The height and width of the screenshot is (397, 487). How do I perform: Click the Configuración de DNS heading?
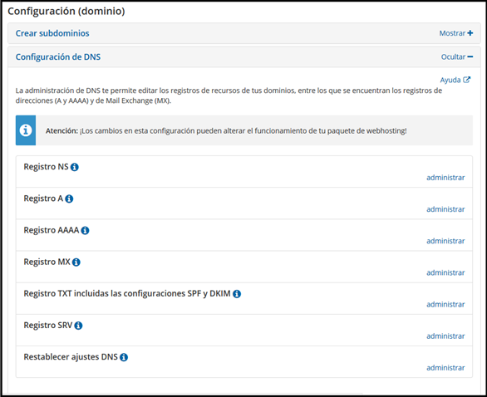pyautogui.click(x=58, y=56)
